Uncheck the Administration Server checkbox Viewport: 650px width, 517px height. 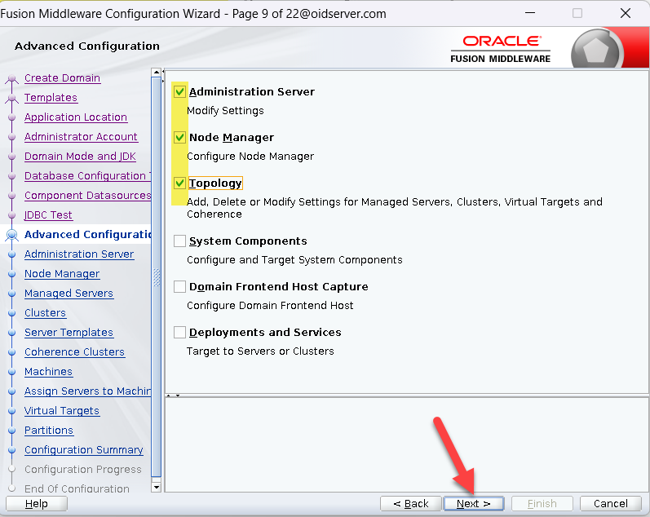[179, 92]
